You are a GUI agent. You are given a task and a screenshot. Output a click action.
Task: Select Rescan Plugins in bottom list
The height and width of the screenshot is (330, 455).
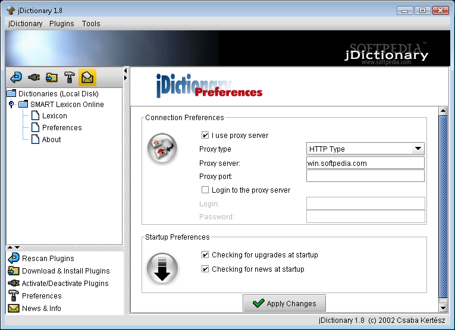coord(48,258)
